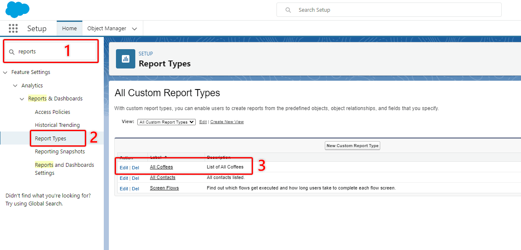Open the View dropdown for custom report types
The width and height of the screenshot is (521, 250).
point(166,122)
